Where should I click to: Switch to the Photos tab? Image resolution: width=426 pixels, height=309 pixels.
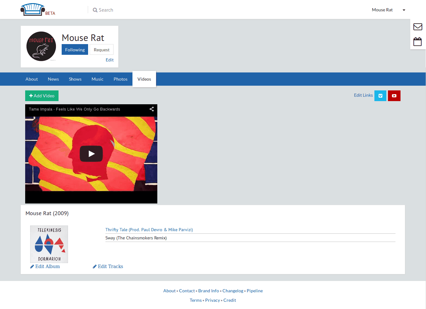coord(121,79)
